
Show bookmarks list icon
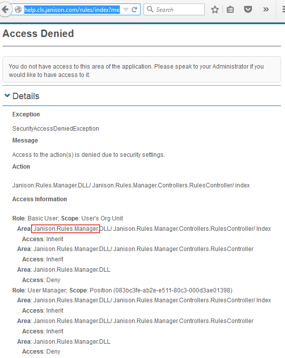coord(230,9)
